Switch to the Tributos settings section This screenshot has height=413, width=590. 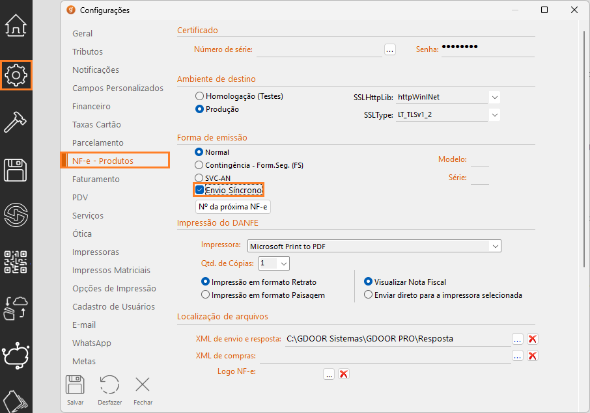point(87,51)
